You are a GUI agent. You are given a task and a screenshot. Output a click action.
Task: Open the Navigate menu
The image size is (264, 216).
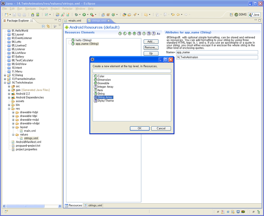31,9
